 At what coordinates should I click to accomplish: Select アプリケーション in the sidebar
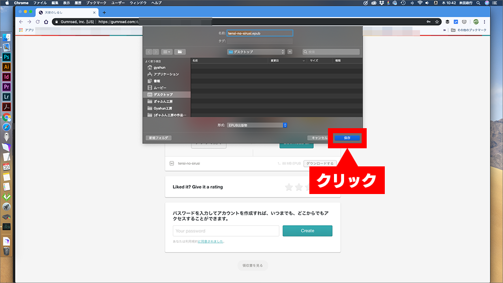tap(166, 74)
